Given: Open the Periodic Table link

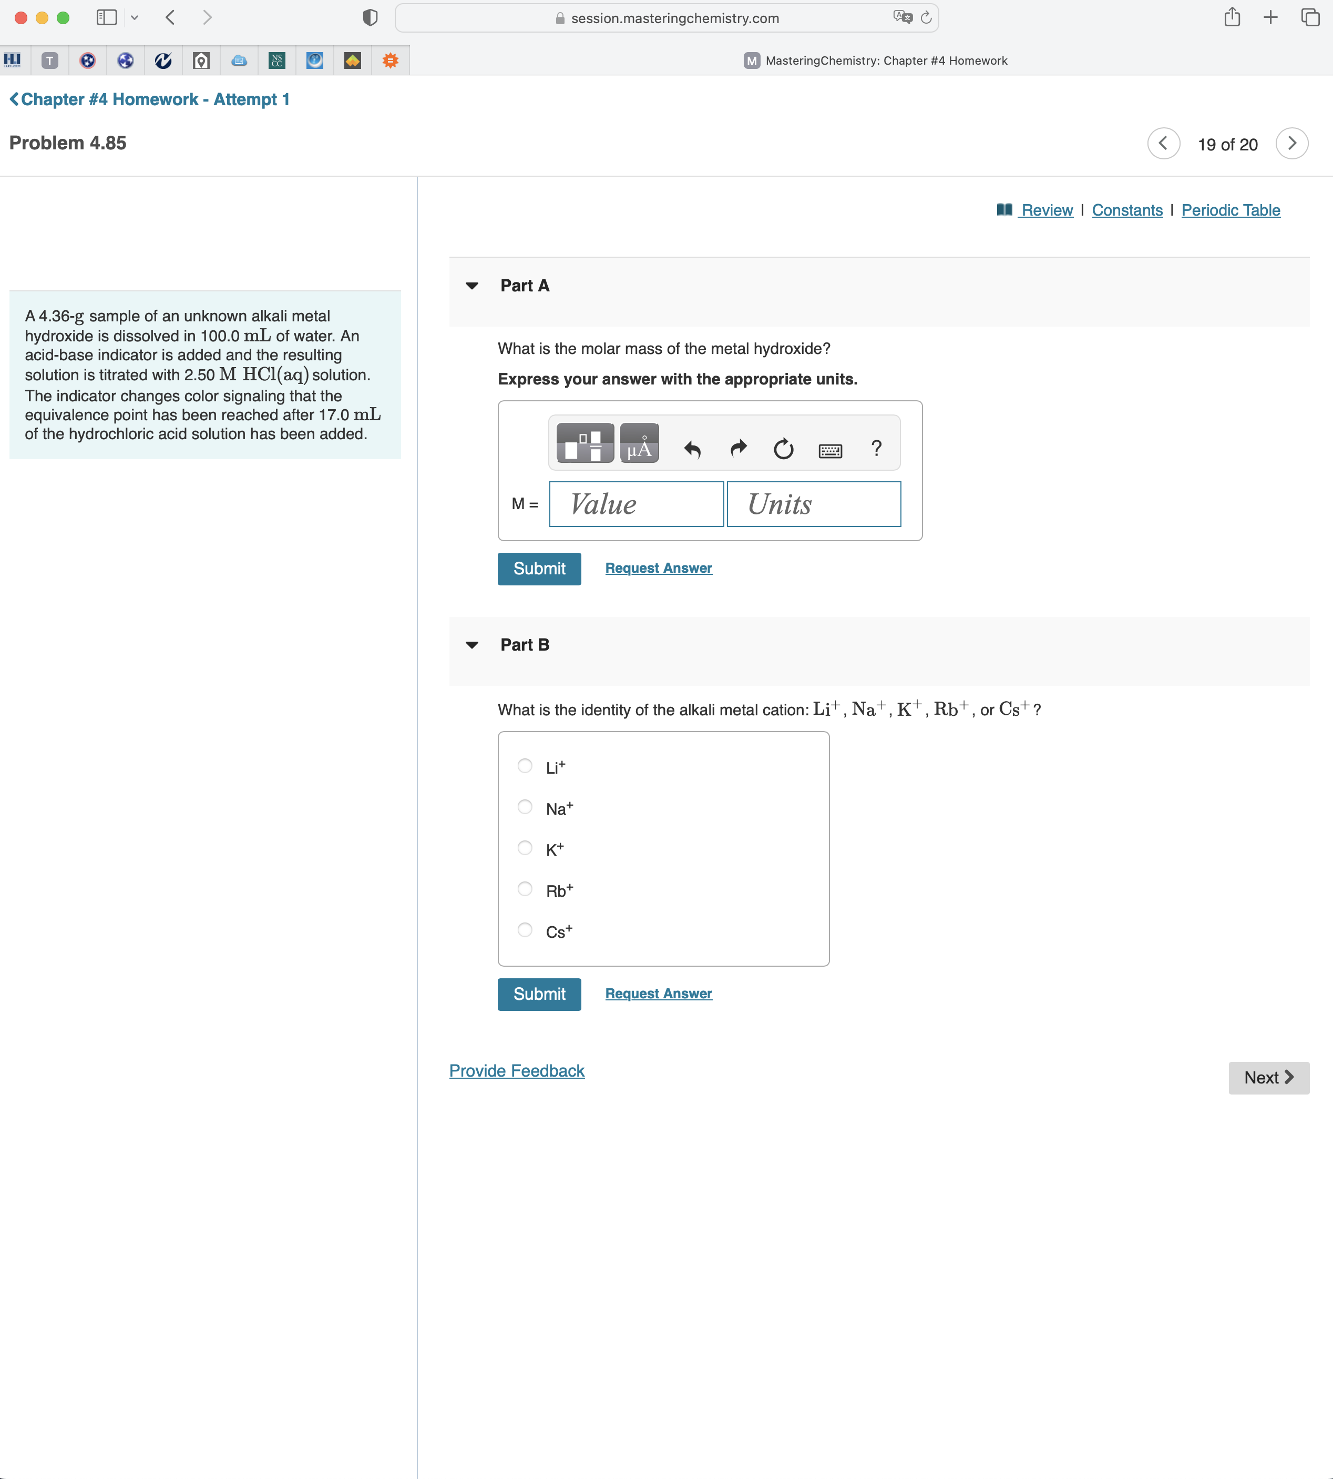Looking at the screenshot, I should [x=1231, y=210].
